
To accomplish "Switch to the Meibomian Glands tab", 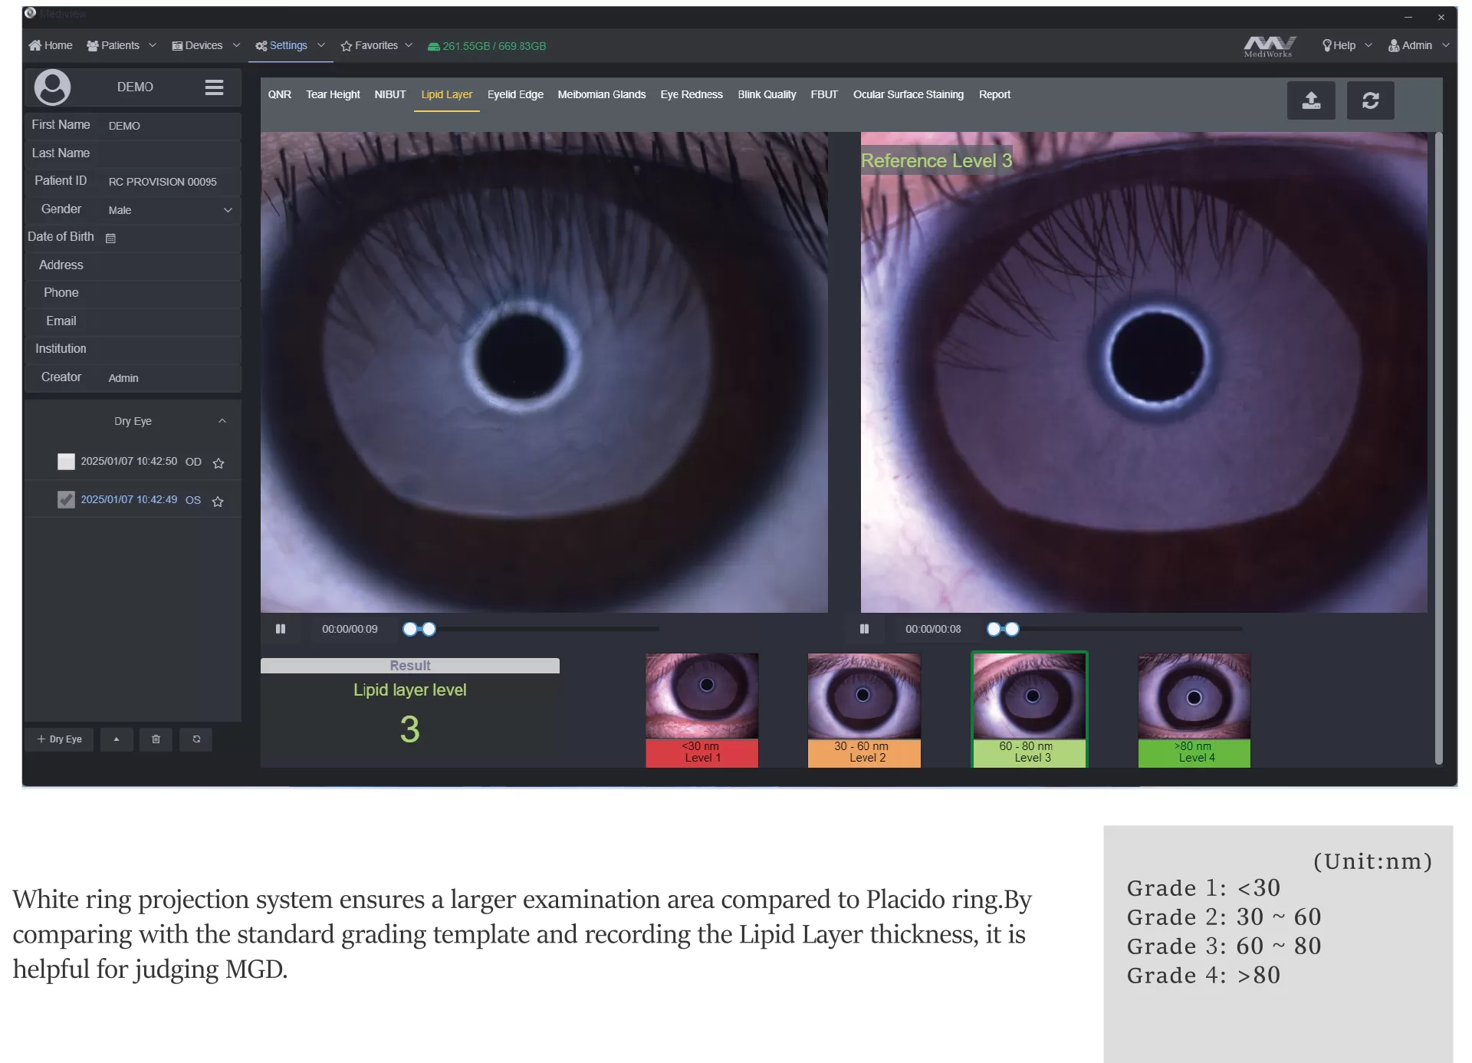I will (601, 94).
